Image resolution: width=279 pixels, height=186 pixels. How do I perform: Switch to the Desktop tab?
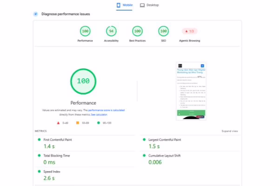click(x=149, y=5)
